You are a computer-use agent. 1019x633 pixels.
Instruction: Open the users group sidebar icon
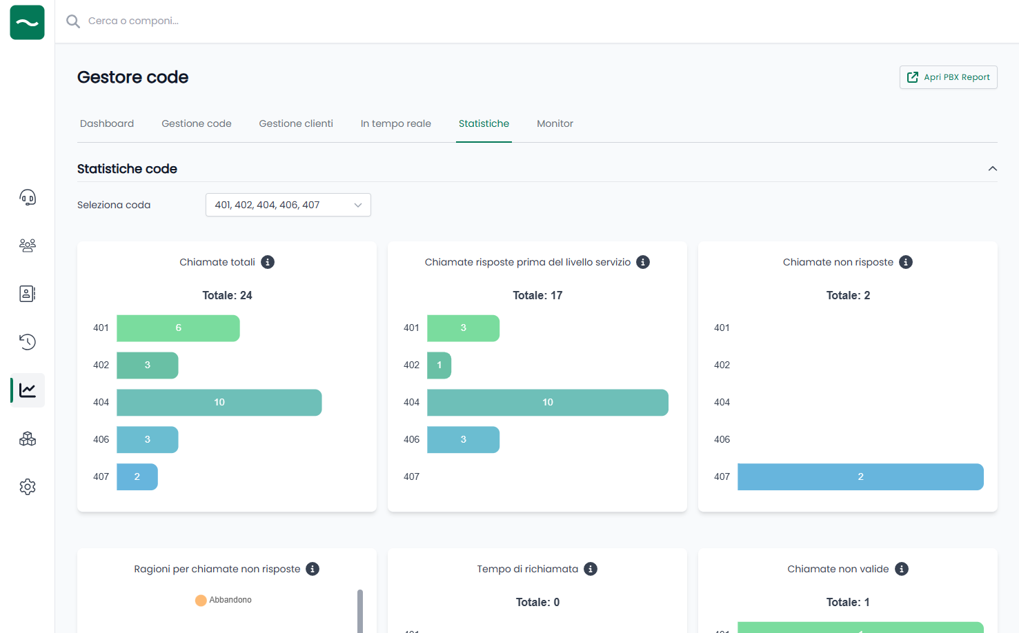[28, 245]
